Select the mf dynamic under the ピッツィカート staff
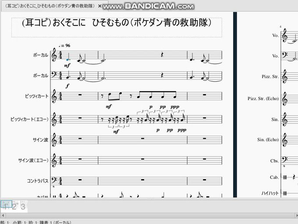 coord(109,107)
